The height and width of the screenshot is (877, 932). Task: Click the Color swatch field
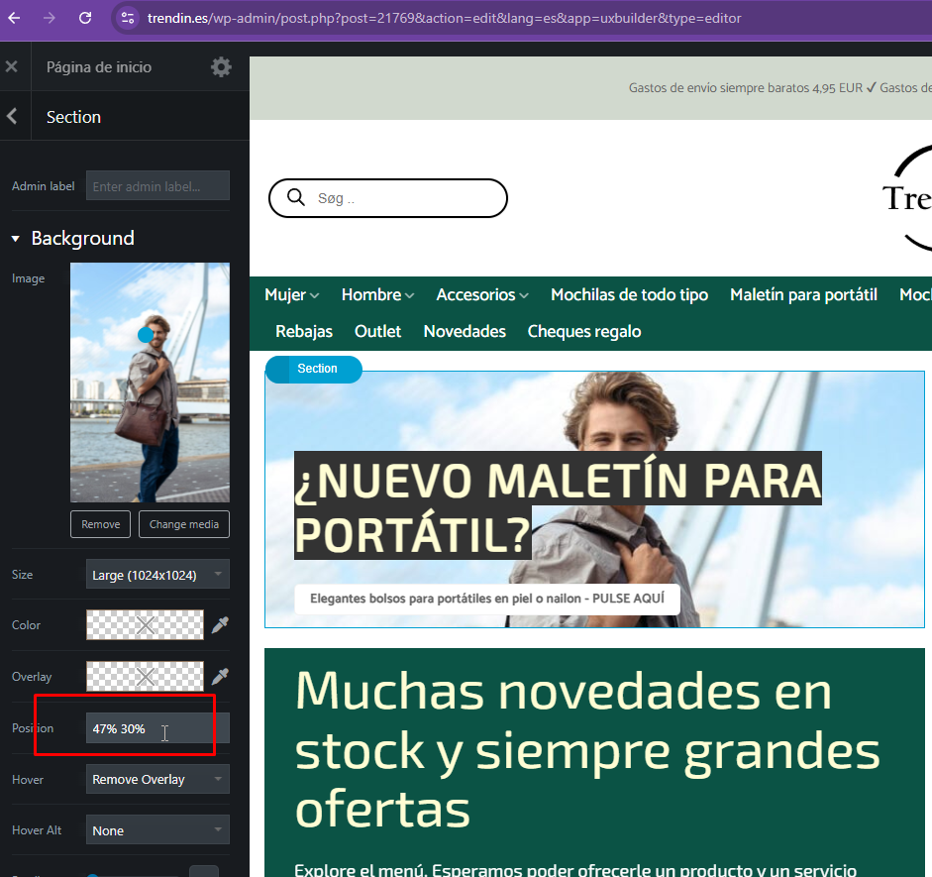[x=145, y=625]
